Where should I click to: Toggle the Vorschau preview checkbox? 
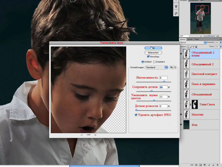[148, 56]
